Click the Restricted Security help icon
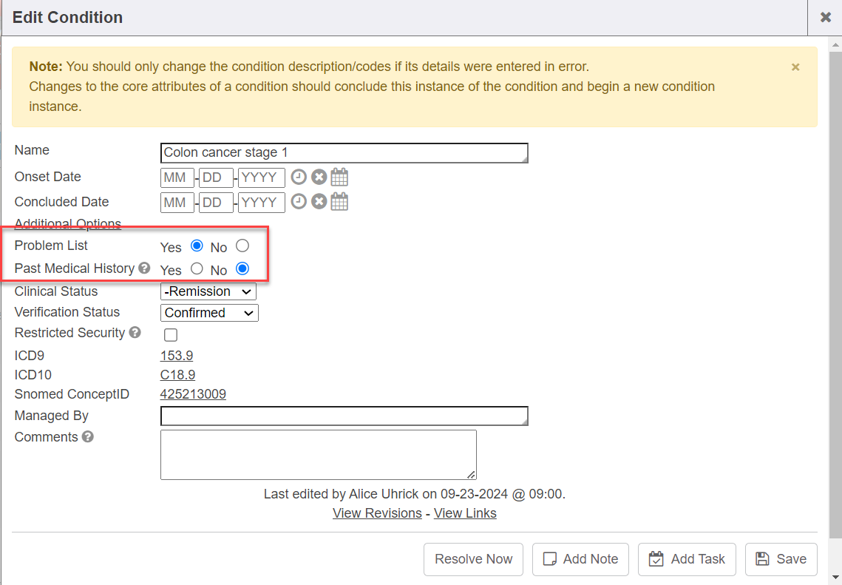The height and width of the screenshot is (585, 842). tap(135, 333)
